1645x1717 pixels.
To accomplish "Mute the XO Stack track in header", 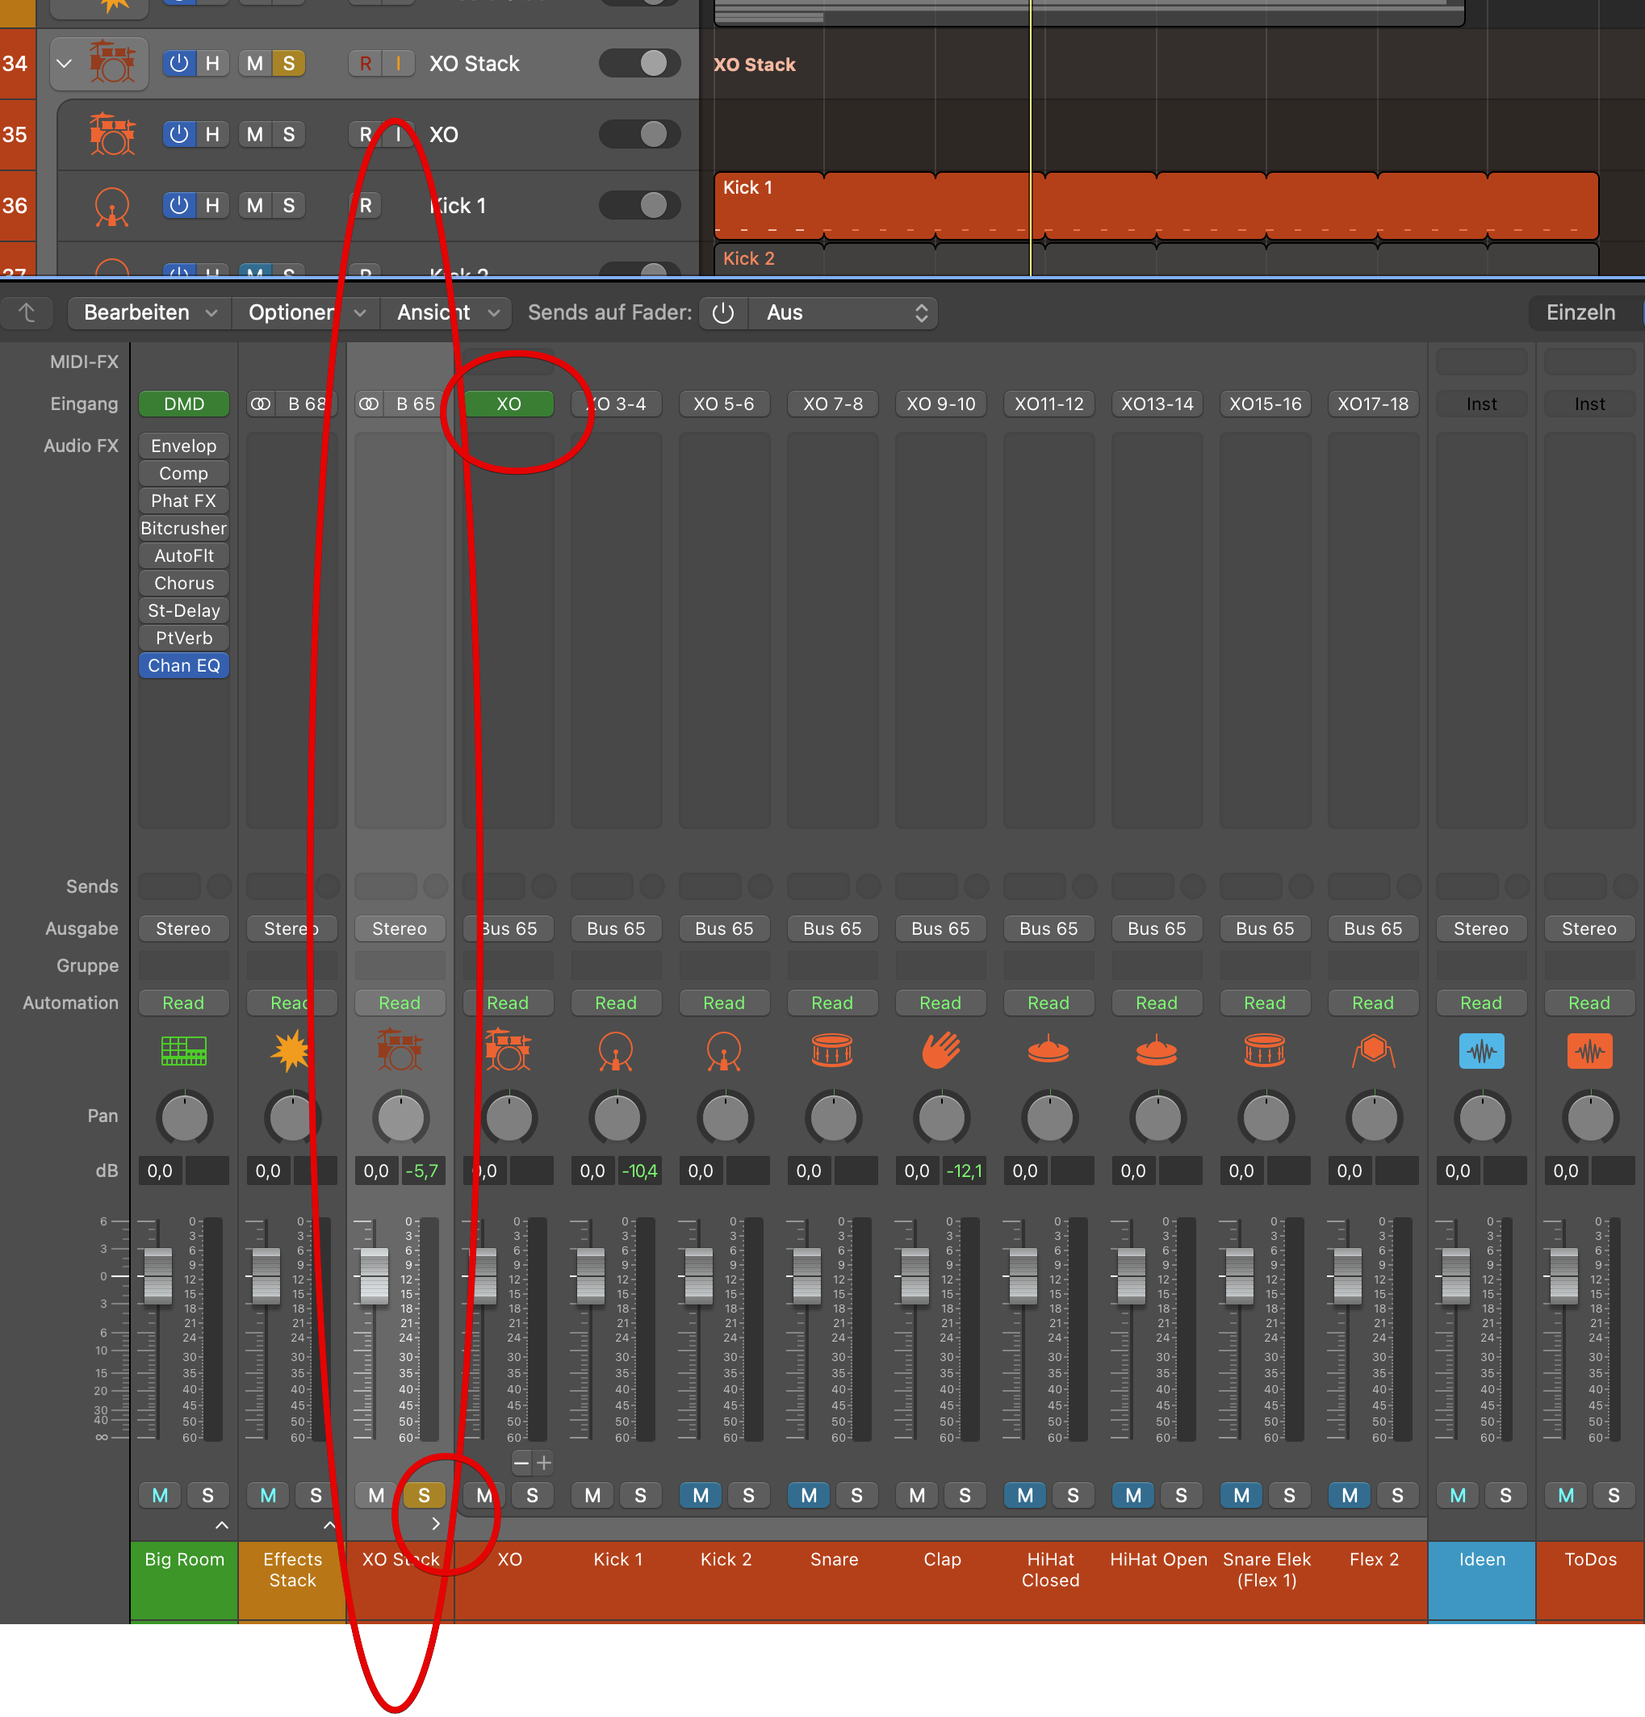I will pos(255,63).
